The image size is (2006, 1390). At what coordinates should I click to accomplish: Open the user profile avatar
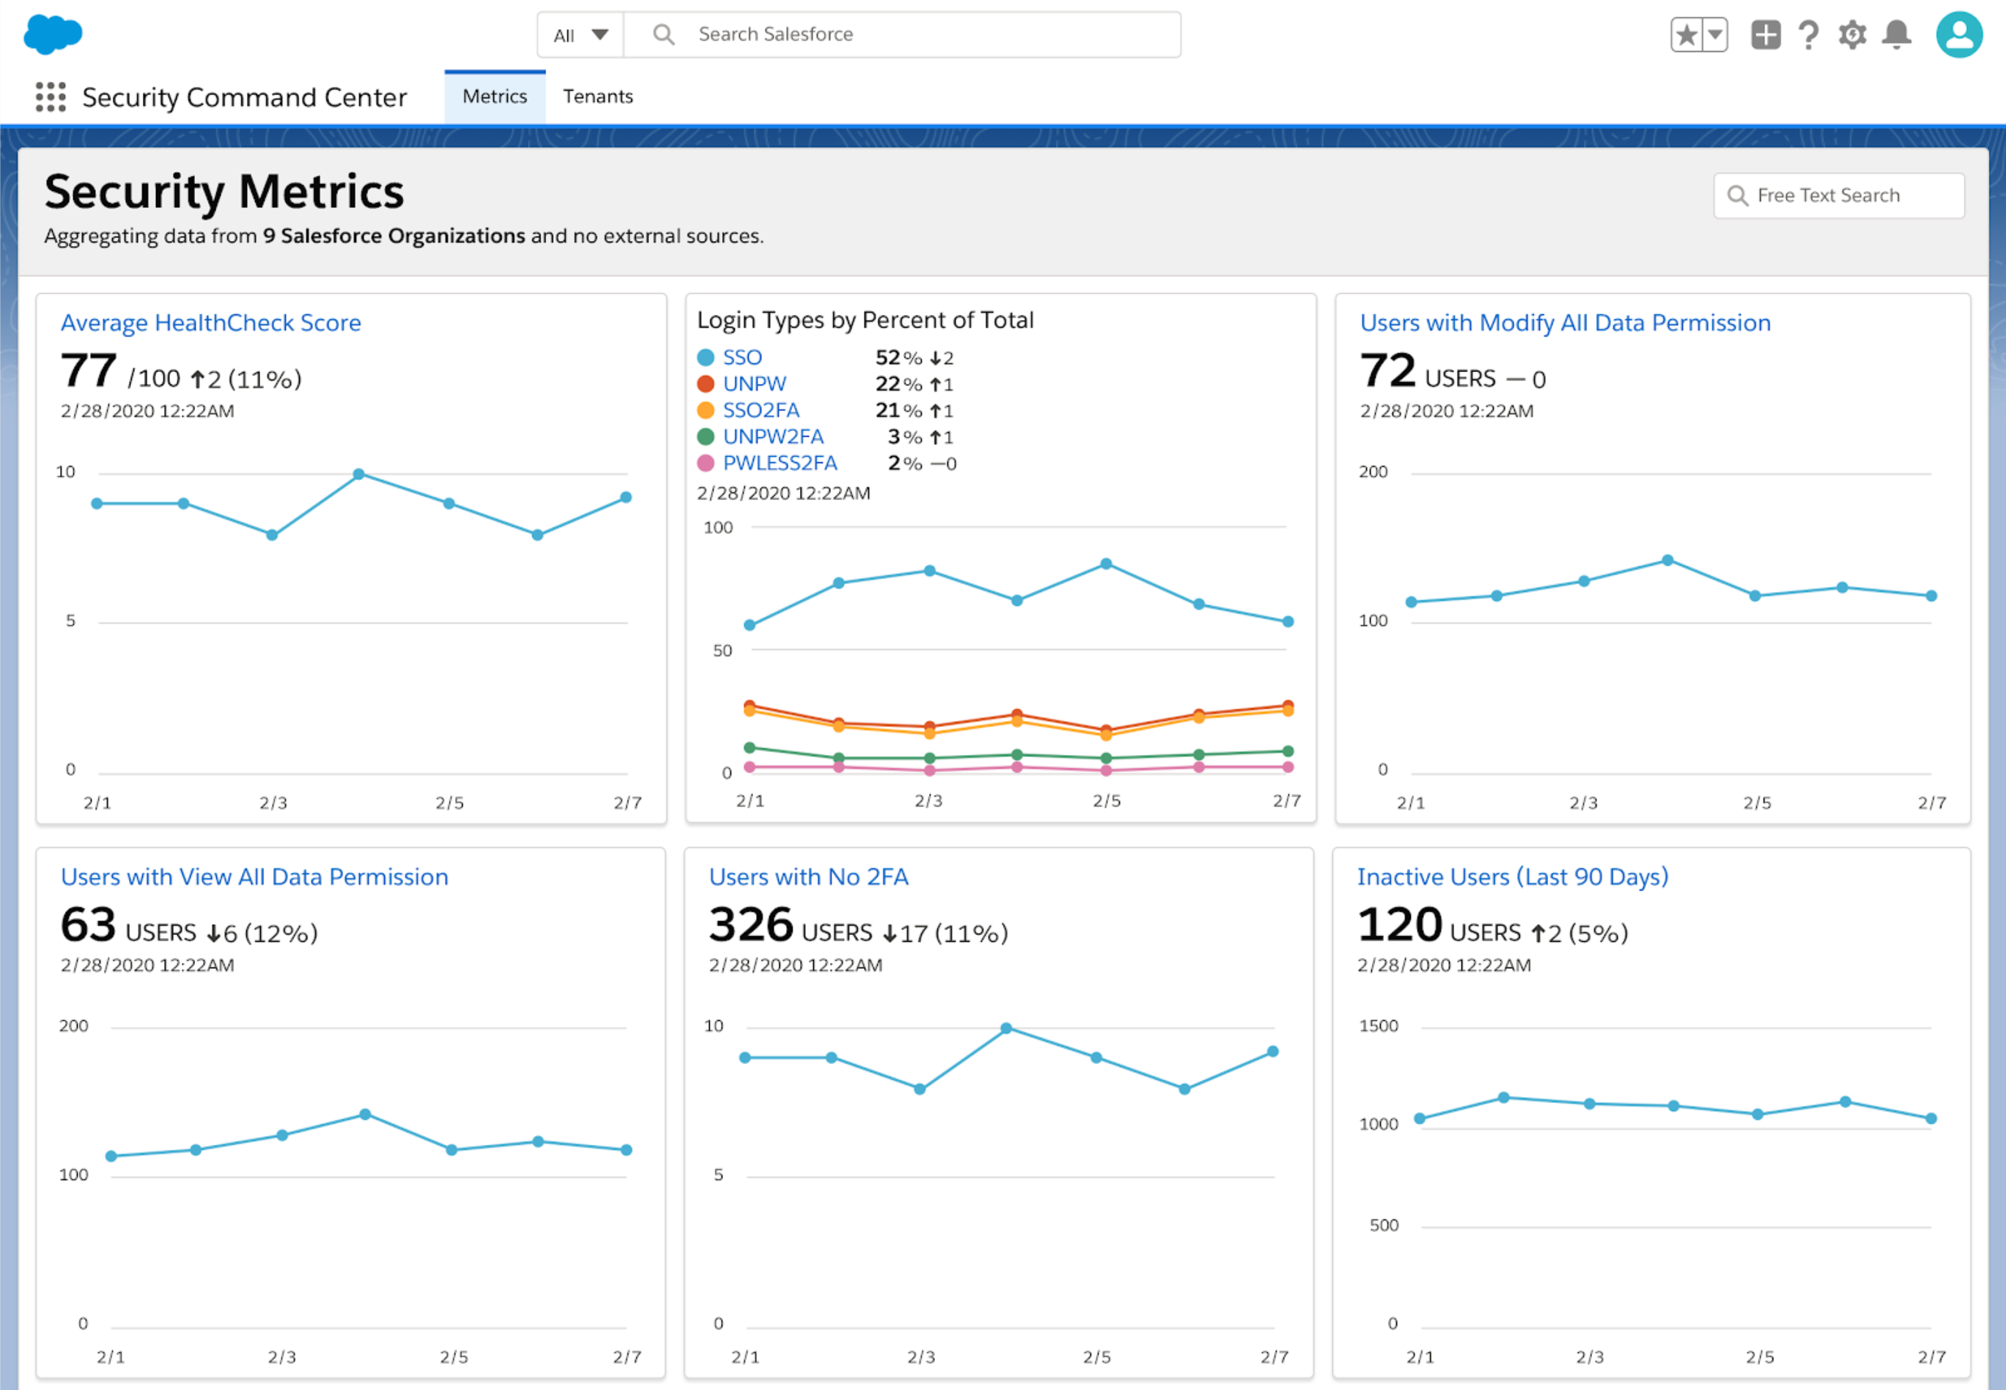[x=1959, y=35]
